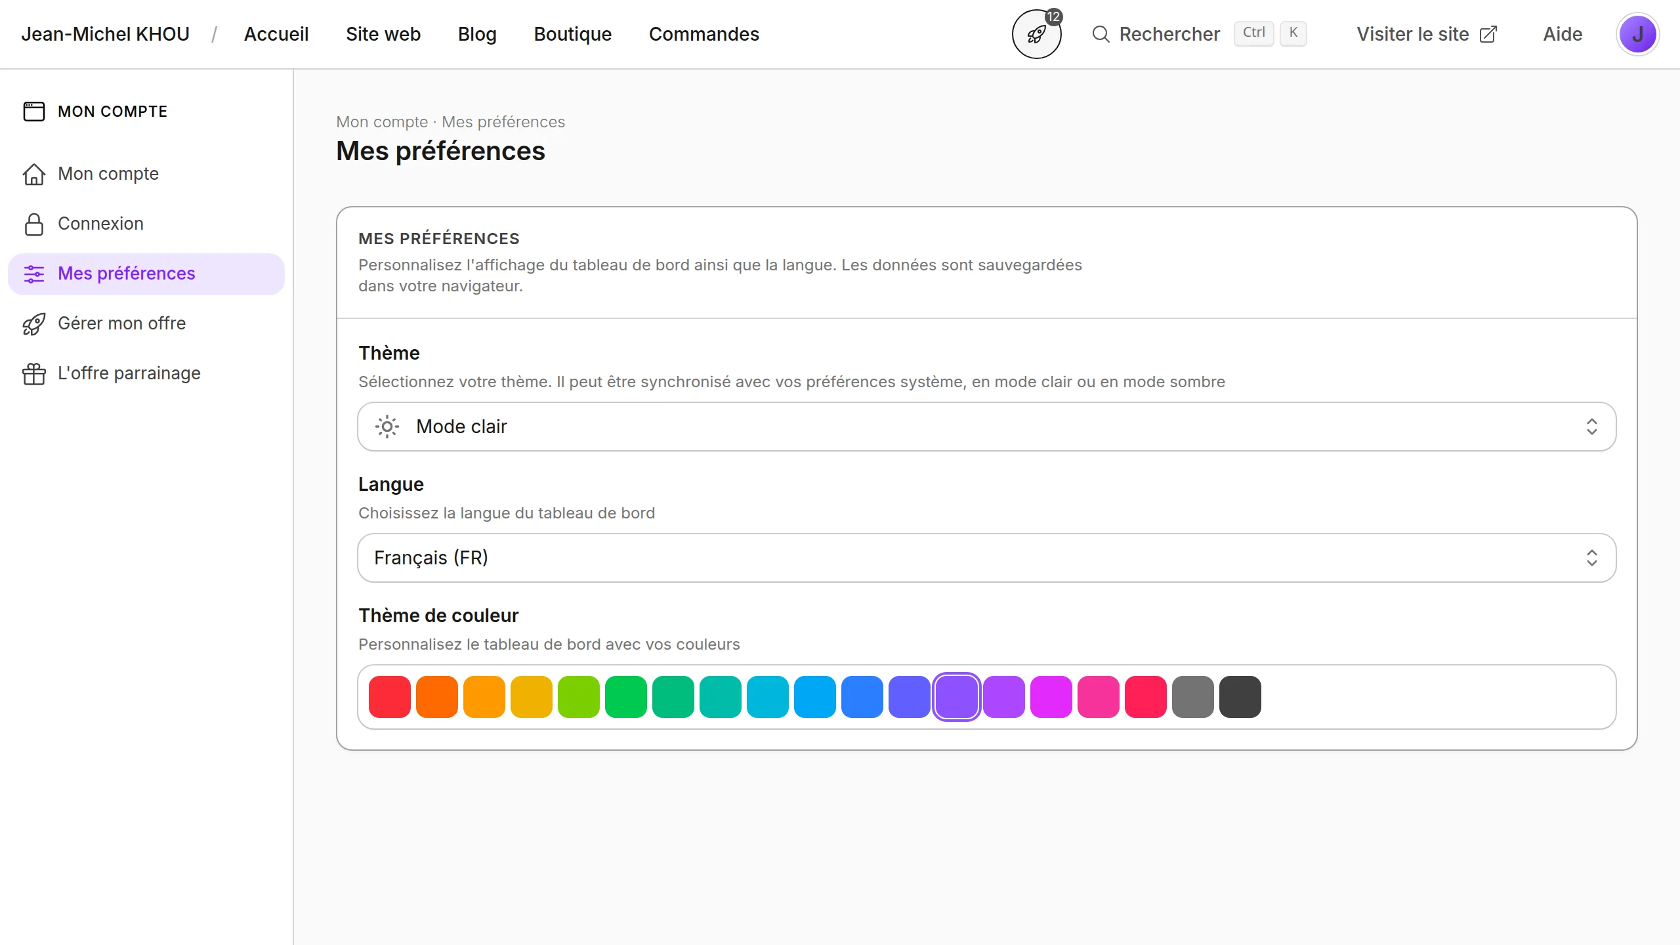Image resolution: width=1680 pixels, height=945 pixels.
Task: Go to the Boutique menu
Action: pos(572,34)
